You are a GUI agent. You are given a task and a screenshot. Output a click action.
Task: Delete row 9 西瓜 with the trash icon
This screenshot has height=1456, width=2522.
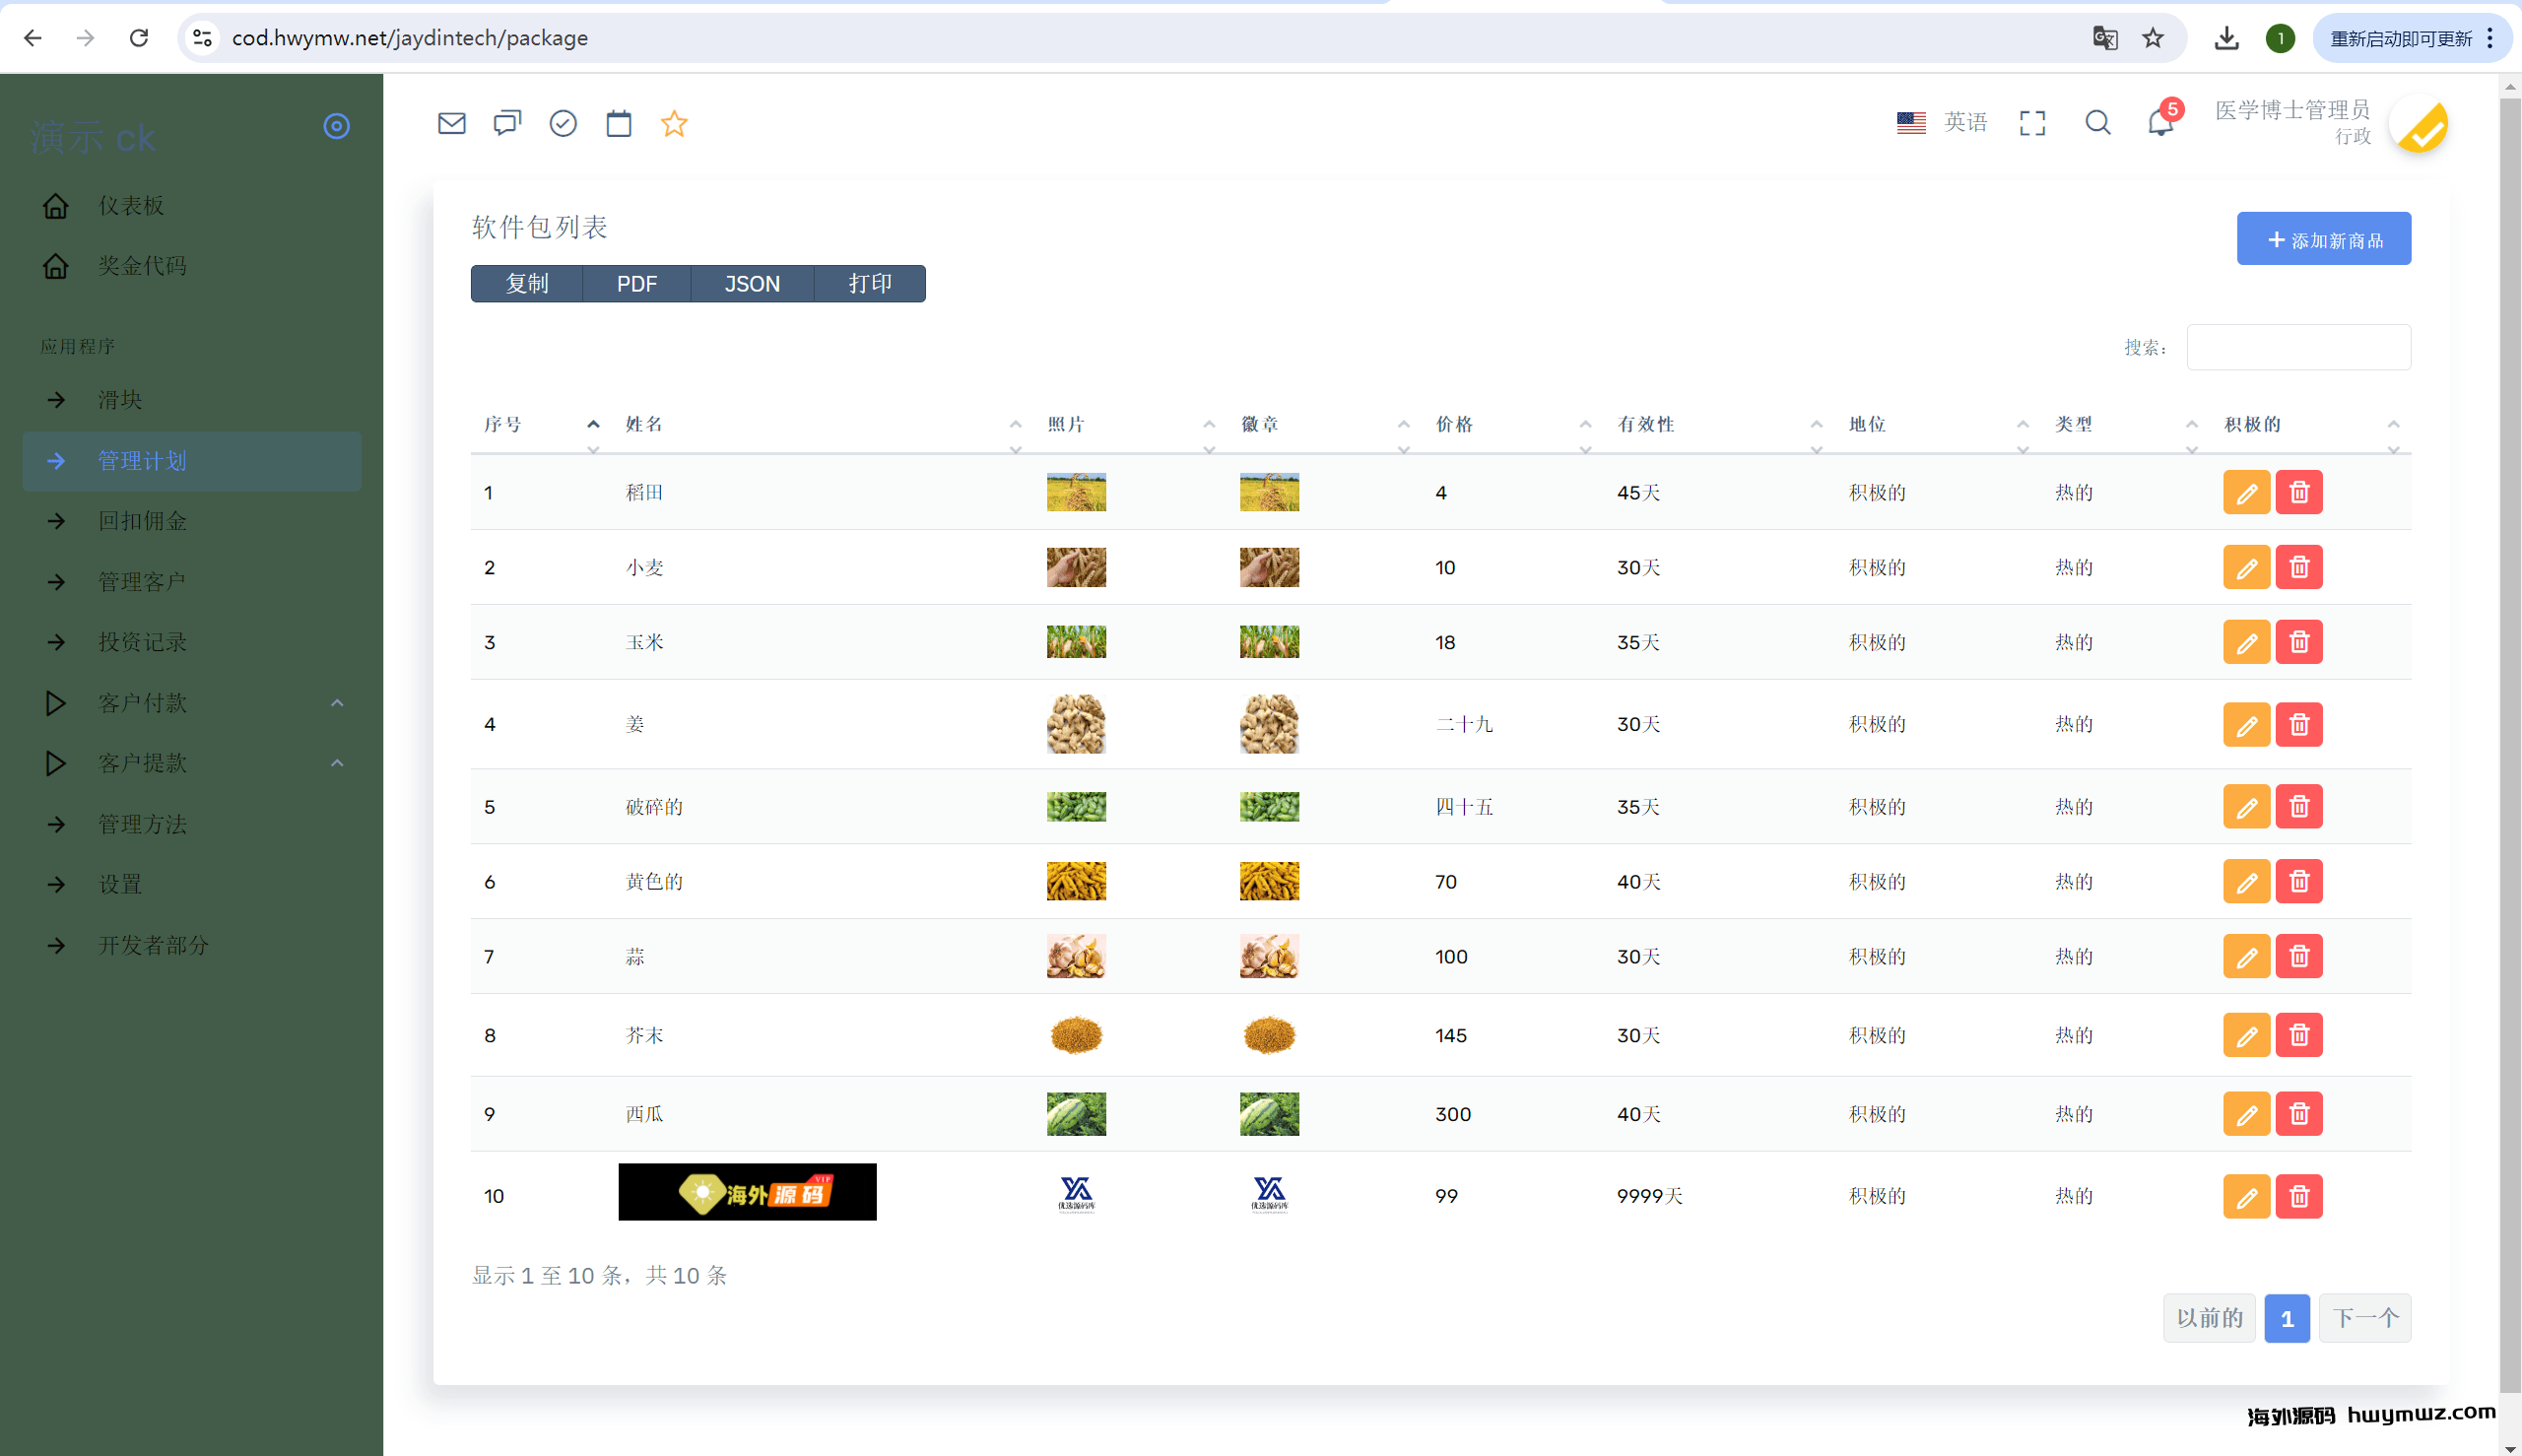click(2298, 1114)
